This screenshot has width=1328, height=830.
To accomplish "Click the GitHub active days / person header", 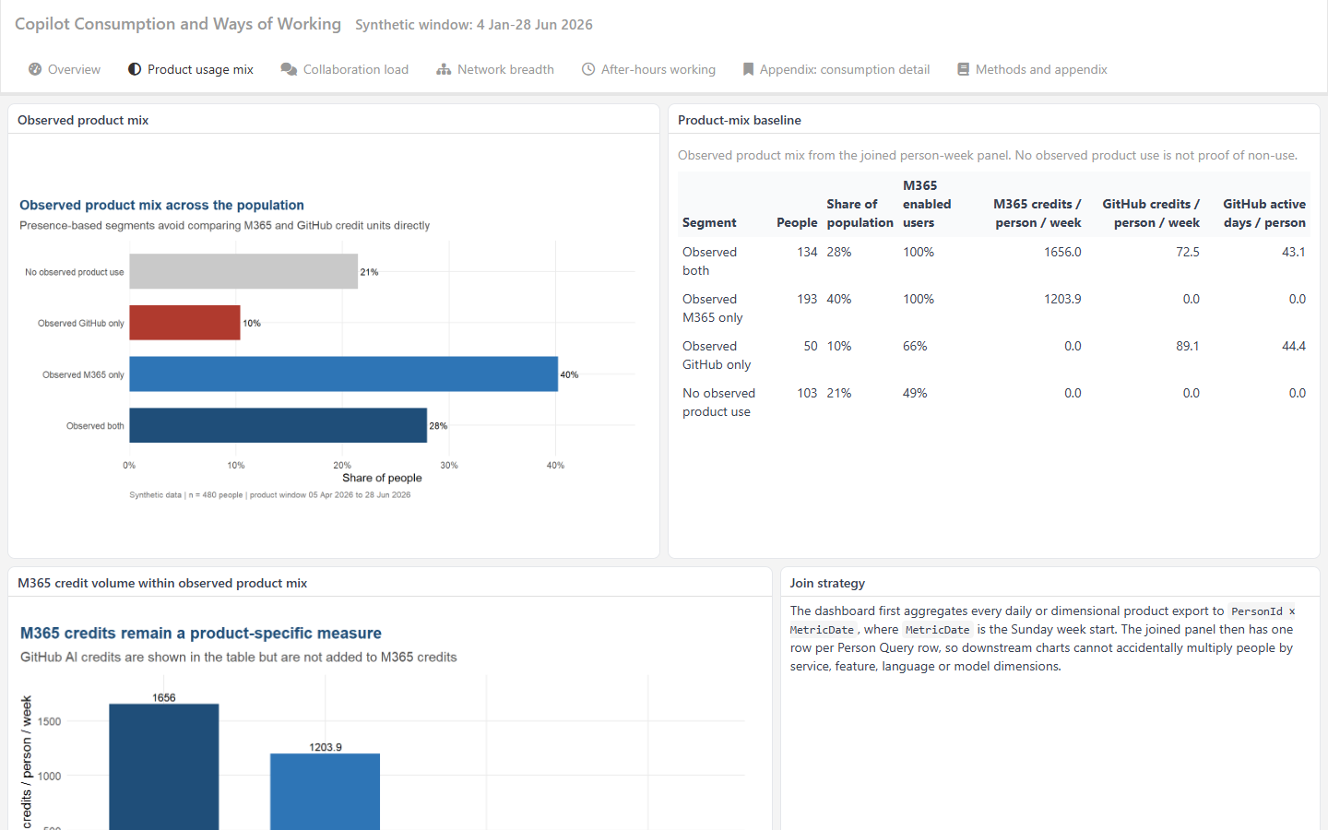I will pyautogui.click(x=1264, y=213).
